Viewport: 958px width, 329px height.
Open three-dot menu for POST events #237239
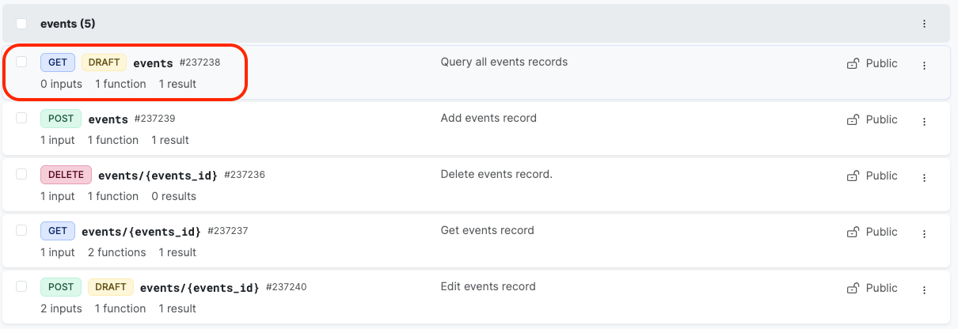point(924,122)
